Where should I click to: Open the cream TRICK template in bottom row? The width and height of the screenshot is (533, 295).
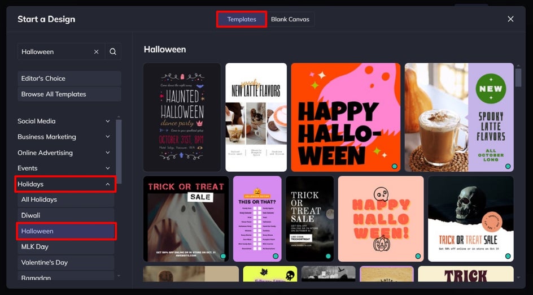pyautogui.click(x=466, y=274)
